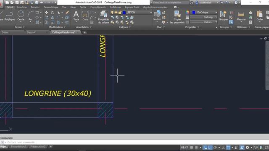Click in the command line input field
Viewport: 269px width, 151px height.
pyautogui.click(x=134, y=142)
